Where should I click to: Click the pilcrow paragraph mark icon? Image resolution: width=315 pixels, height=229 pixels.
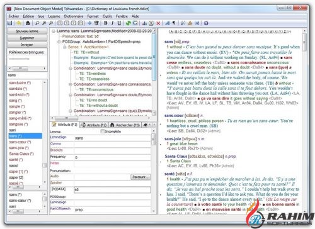(174, 23)
